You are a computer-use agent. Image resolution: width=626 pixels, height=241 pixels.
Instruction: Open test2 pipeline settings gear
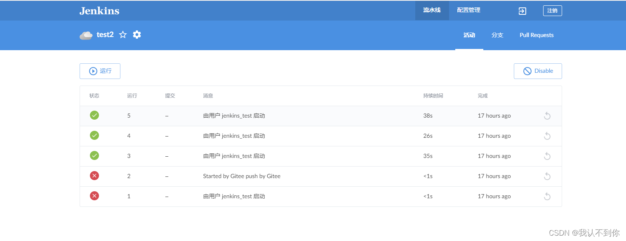pos(137,35)
